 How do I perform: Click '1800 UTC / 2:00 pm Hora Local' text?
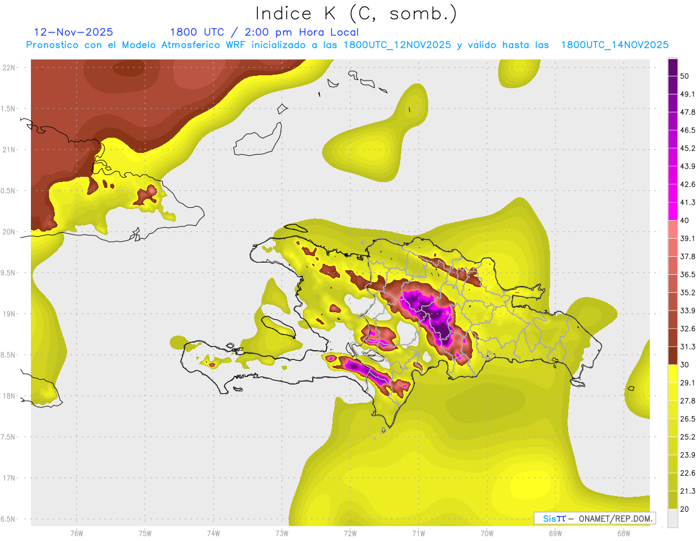click(x=264, y=32)
